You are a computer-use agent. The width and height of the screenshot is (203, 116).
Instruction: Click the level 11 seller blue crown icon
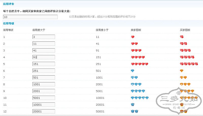133,105
